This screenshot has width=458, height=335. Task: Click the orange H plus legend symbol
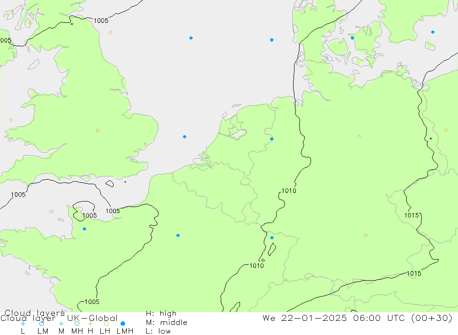coord(90,324)
